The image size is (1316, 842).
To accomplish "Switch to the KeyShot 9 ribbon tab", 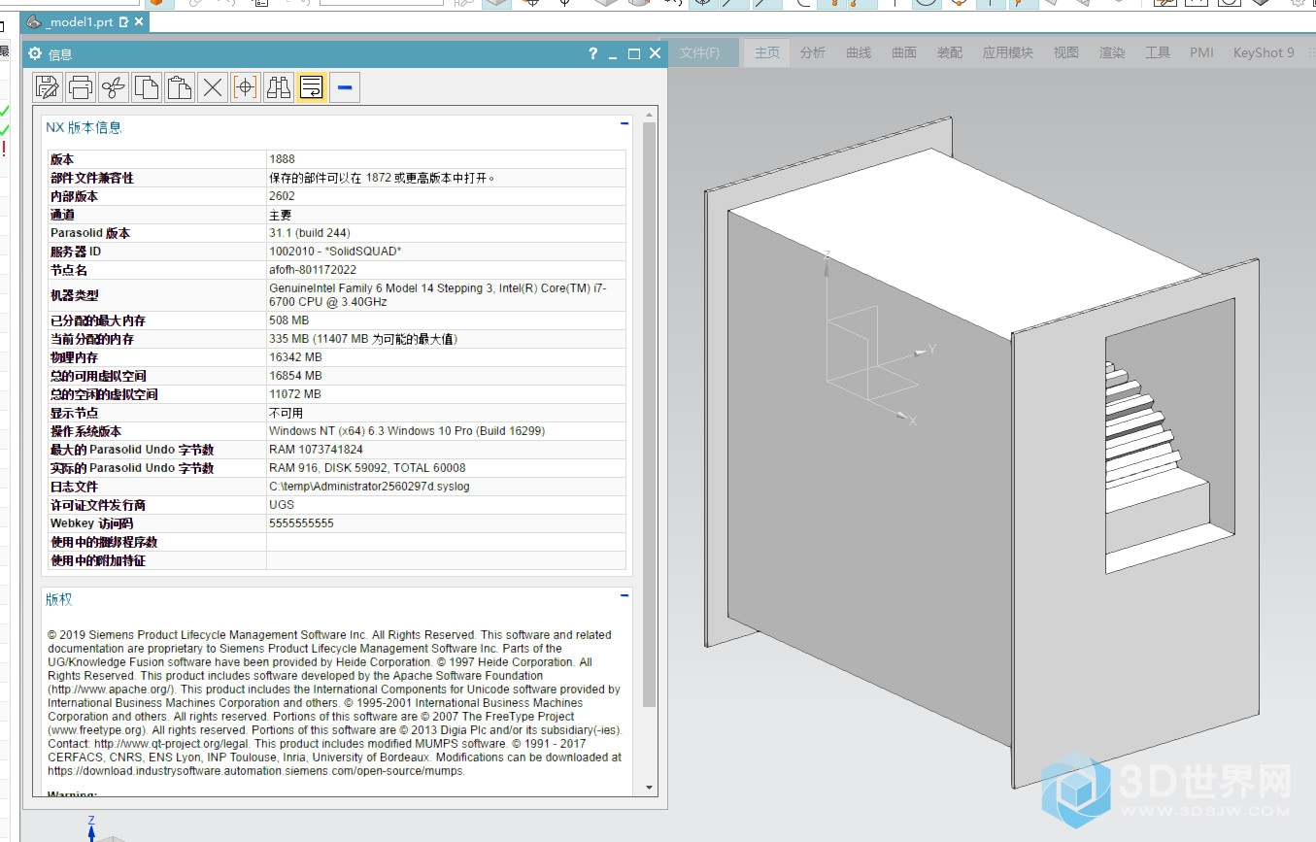I will click(1264, 52).
